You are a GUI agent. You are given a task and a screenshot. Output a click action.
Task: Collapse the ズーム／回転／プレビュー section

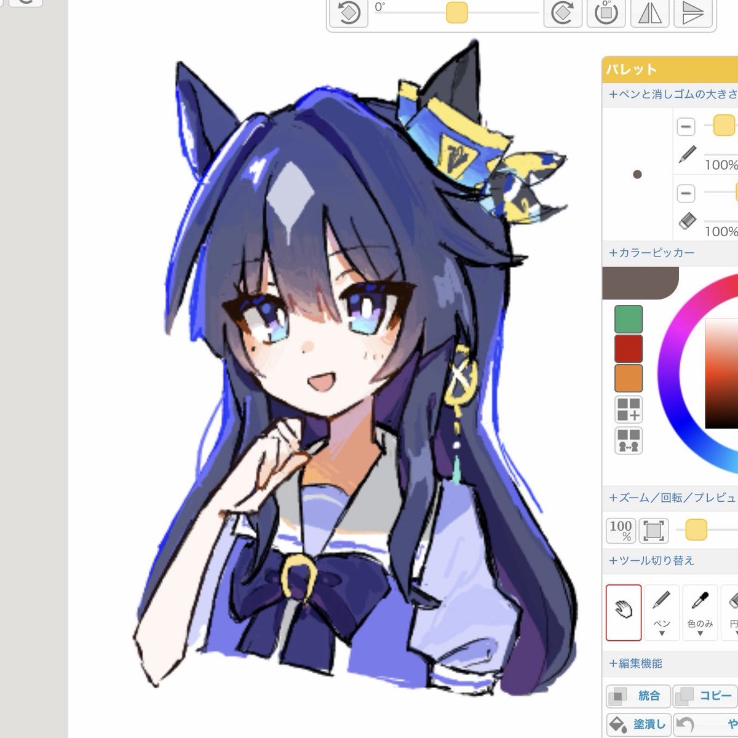tap(673, 498)
